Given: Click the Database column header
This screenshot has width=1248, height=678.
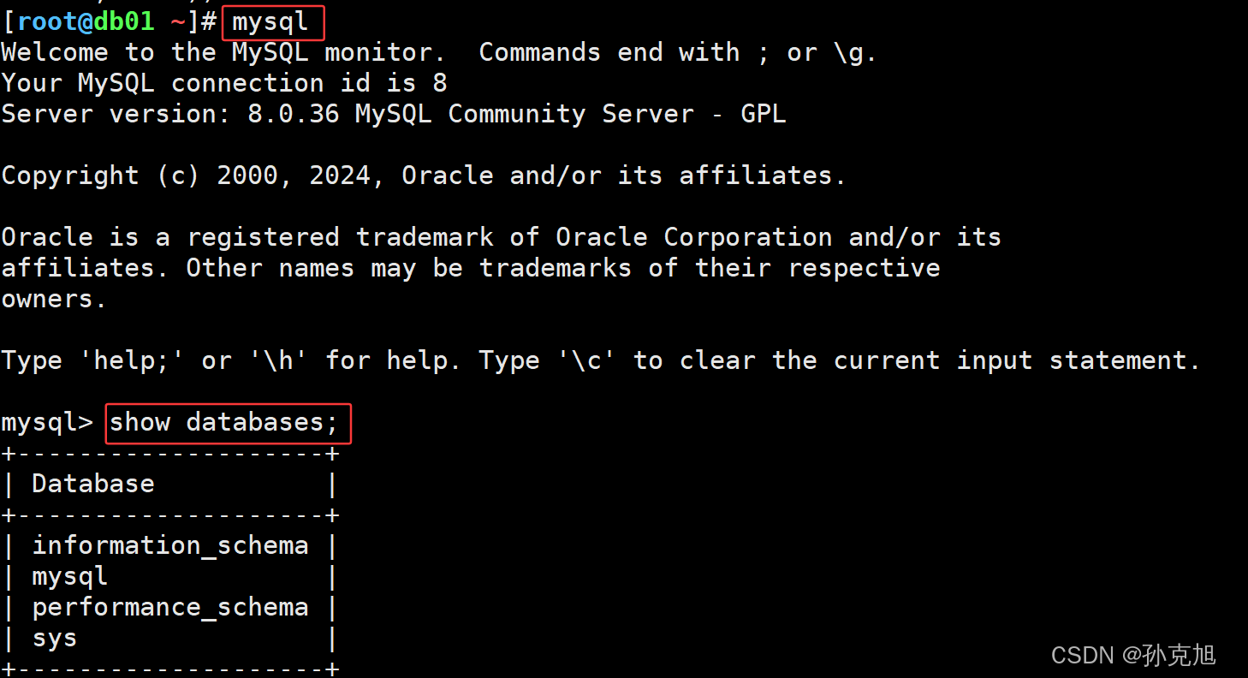Looking at the screenshot, I should click(93, 484).
